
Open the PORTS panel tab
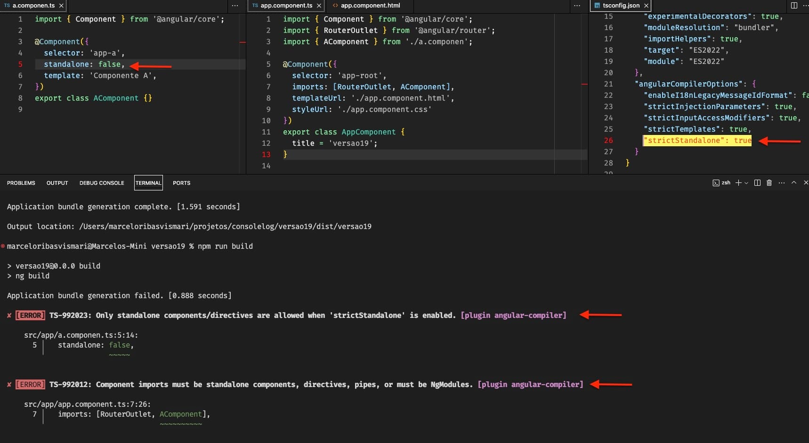pos(181,183)
